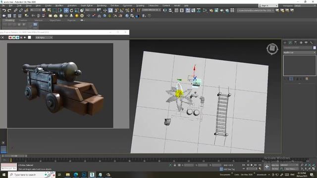Click the rendered cannon image
The image size is (317, 178).
tap(60, 86)
